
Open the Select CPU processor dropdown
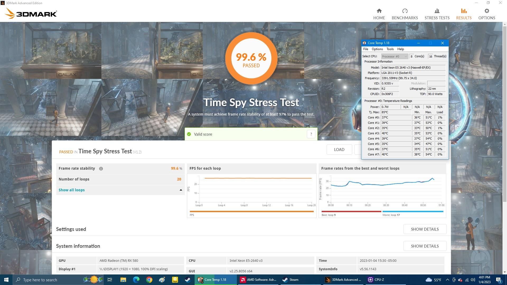pos(395,56)
